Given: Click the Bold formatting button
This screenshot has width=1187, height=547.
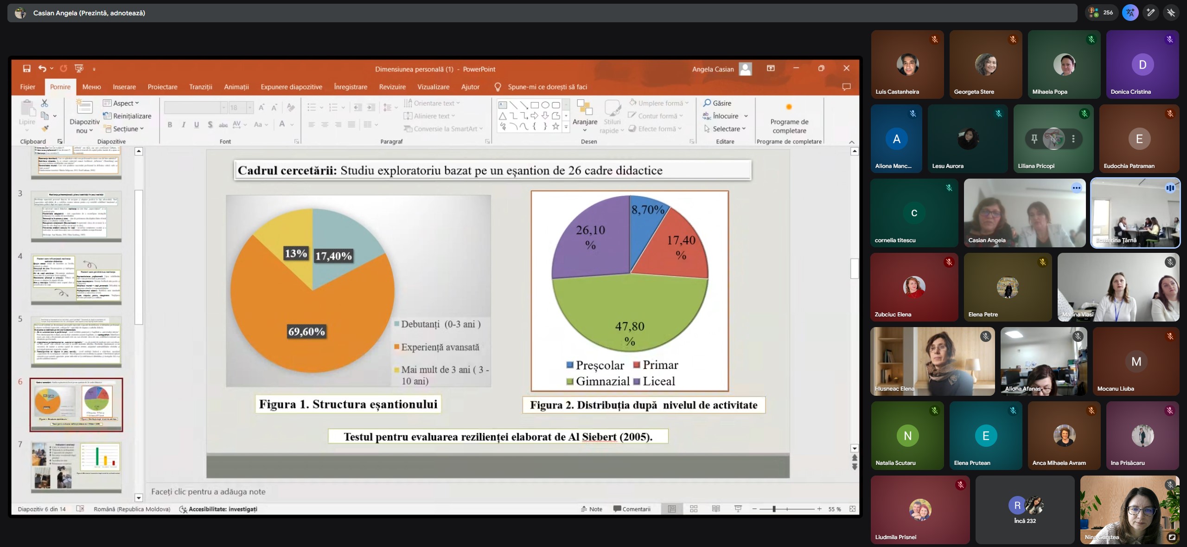Looking at the screenshot, I should pyautogui.click(x=170, y=124).
